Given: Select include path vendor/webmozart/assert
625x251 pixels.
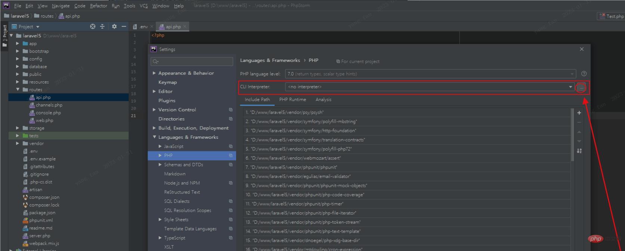Looking at the screenshot, I should [x=407, y=158].
